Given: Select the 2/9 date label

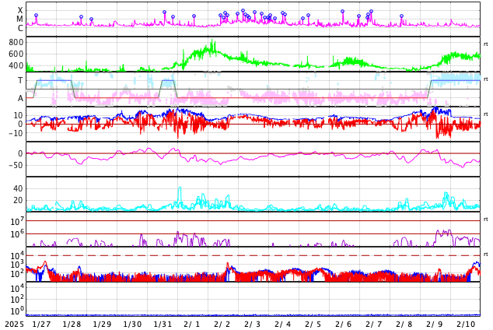Looking at the screenshot, I should [x=435, y=325].
